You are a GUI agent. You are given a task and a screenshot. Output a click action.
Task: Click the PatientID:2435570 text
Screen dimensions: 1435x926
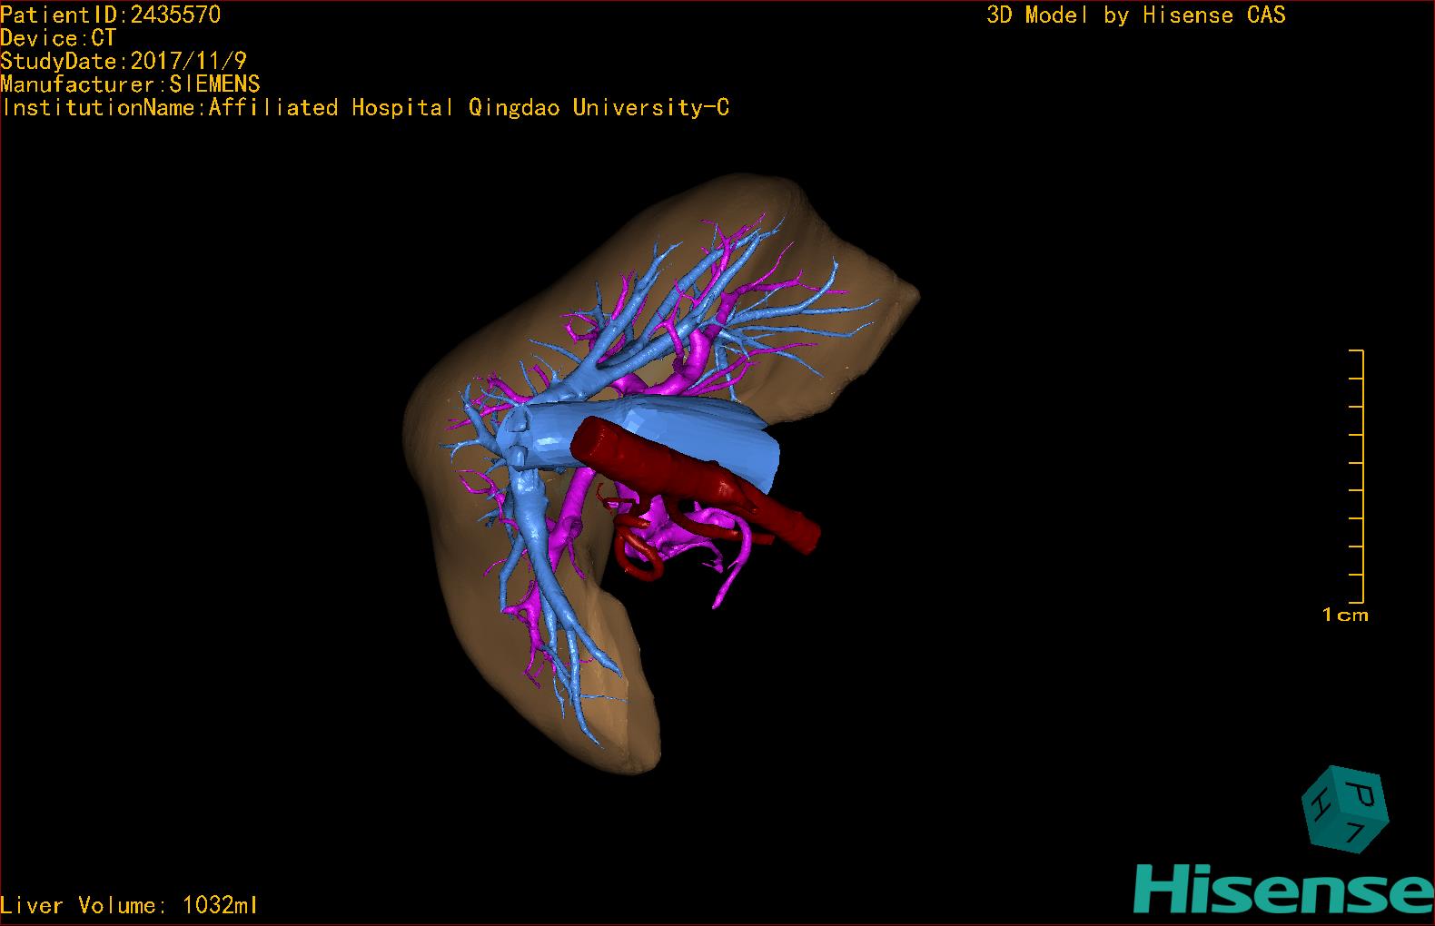pyautogui.click(x=110, y=15)
